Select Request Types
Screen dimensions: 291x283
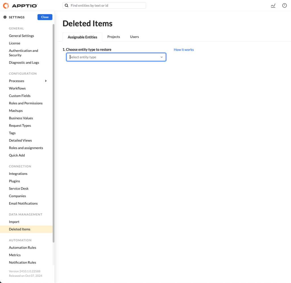(20, 125)
